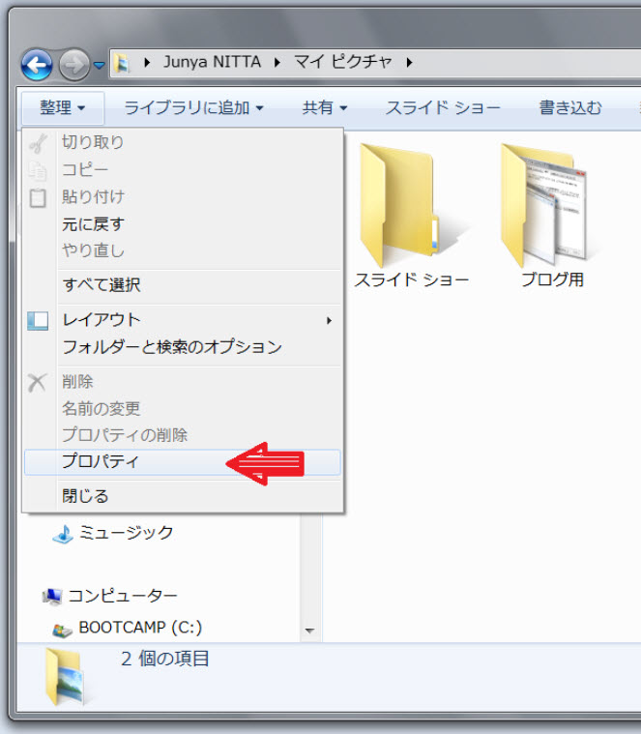Open recent pages dropdown beside navigation arrows

pos(99,66)
